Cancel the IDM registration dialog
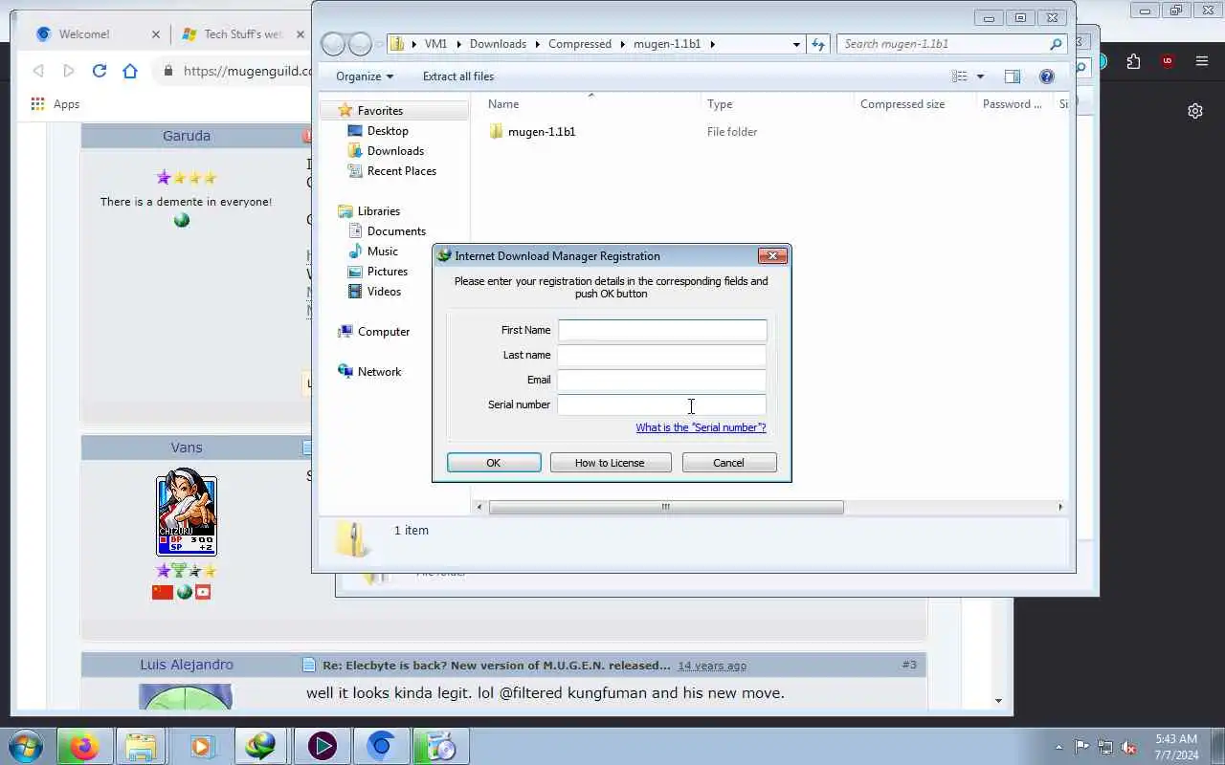Viewport: 1225px width, 765px height. [x=728, y=463]
